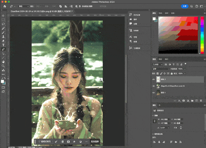
Task: Open the path mode dropdown in options bar
Action: pyautogui.click(x=23, y=6)
